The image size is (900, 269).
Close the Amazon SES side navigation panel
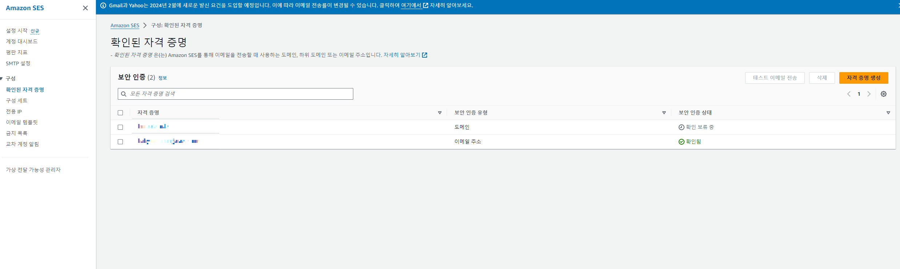[x=85, y=8]
